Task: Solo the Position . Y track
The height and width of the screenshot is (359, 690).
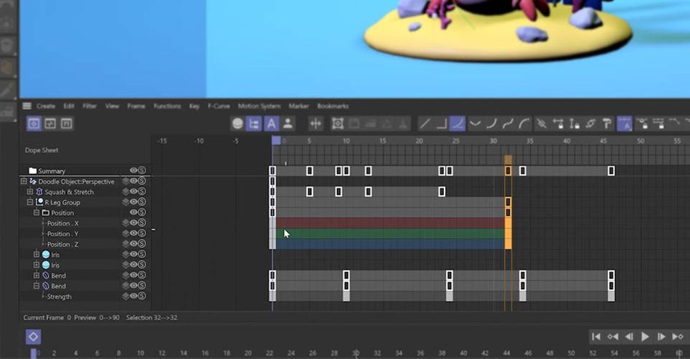Action: (x=142, y=234)
